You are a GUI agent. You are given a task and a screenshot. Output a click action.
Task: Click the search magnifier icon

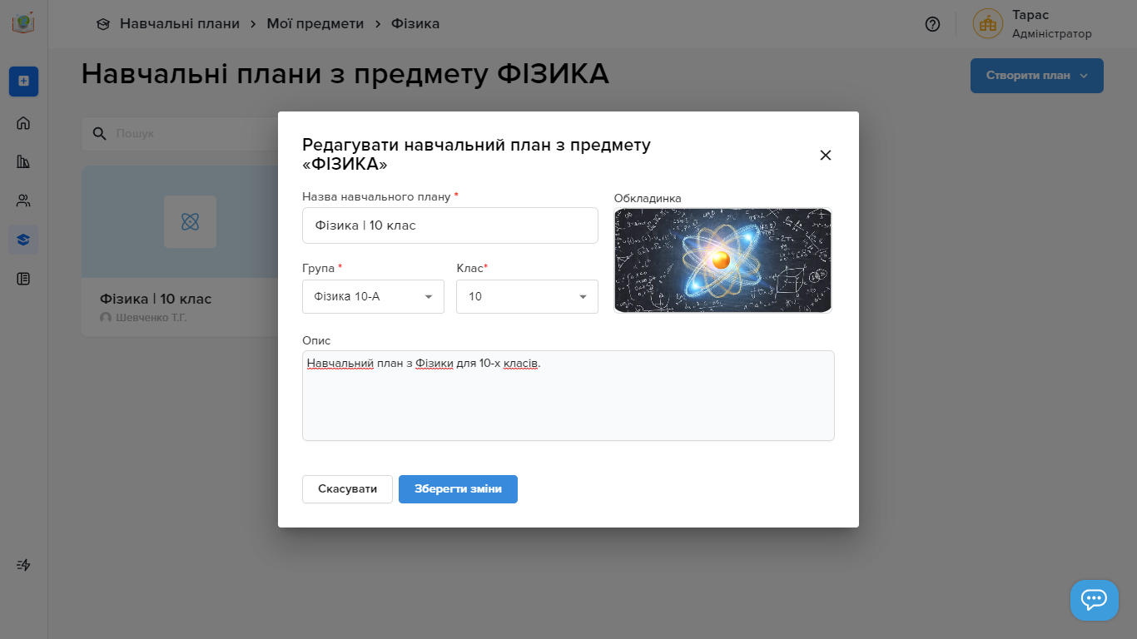click(99, 133)
